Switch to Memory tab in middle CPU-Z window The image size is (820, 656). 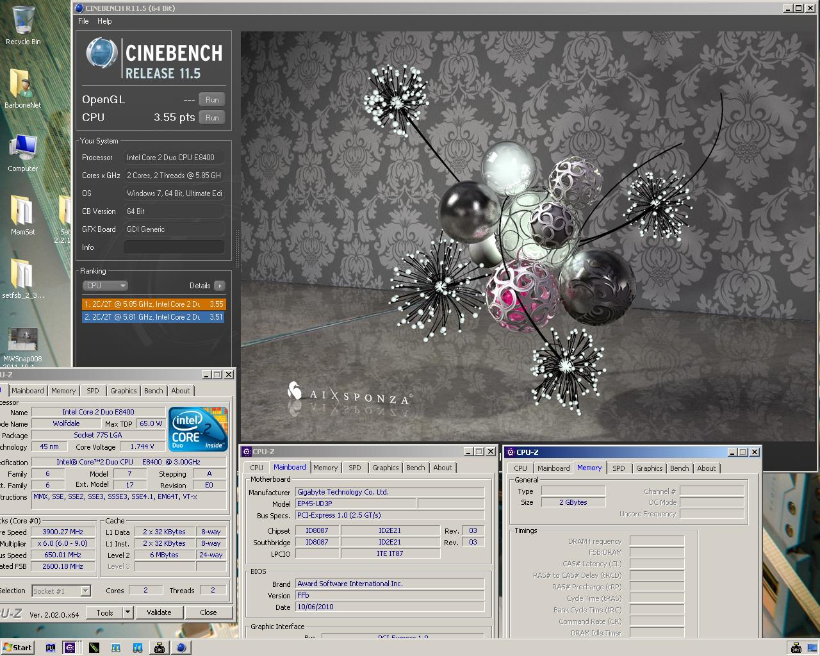(325, 468)
